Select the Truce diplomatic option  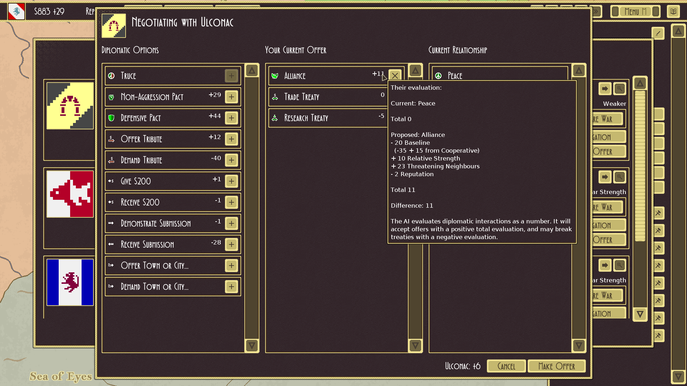pos(173,76)
